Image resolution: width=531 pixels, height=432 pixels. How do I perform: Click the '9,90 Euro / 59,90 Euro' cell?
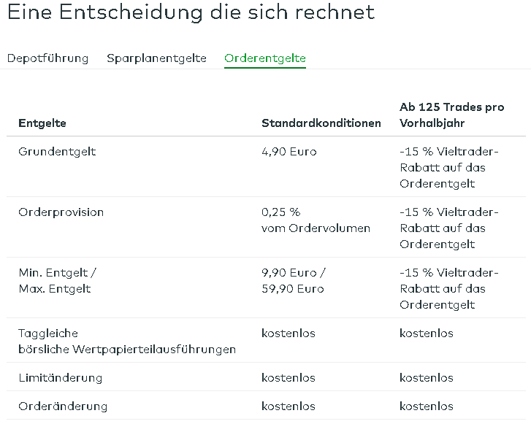click(x=294, y=281)
